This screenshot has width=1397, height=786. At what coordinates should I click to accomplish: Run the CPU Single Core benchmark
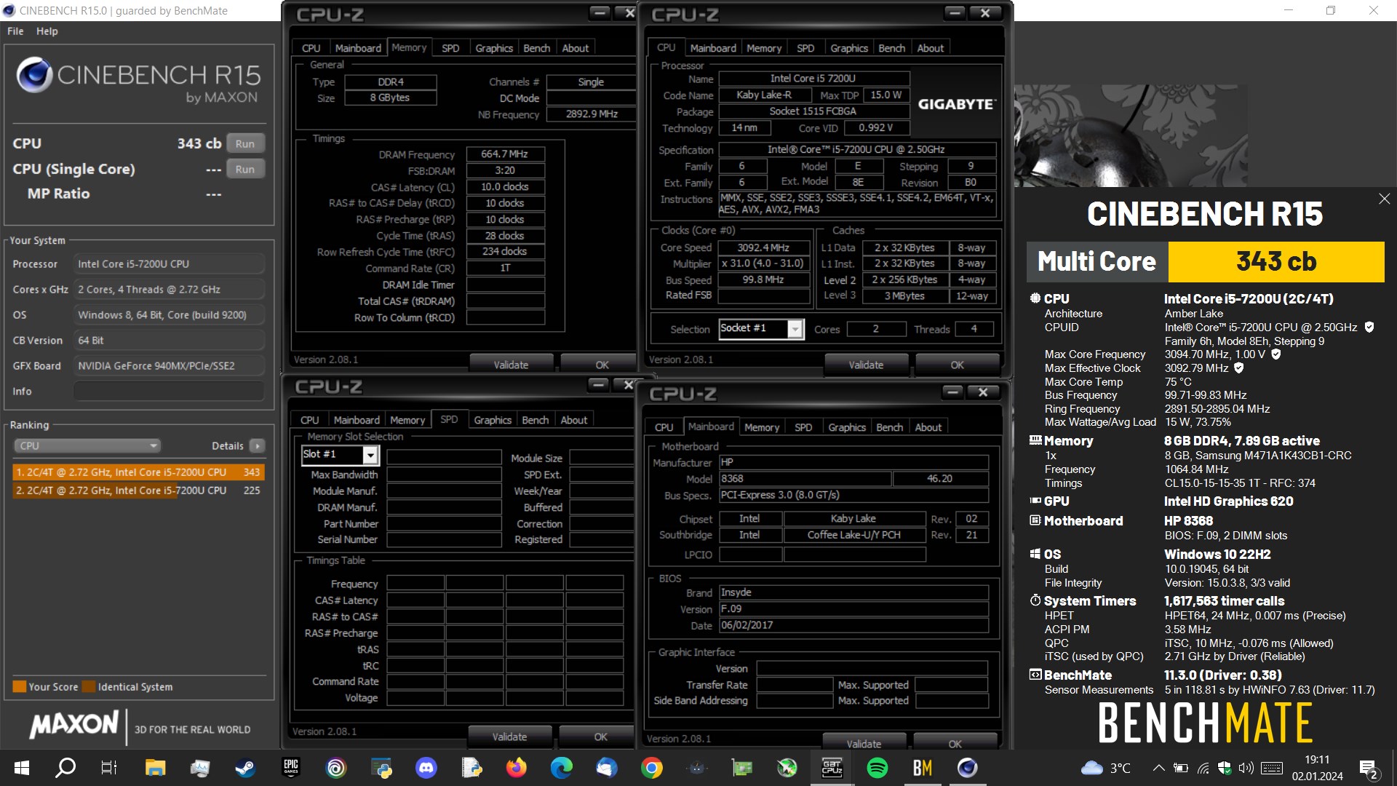(245, 169)
